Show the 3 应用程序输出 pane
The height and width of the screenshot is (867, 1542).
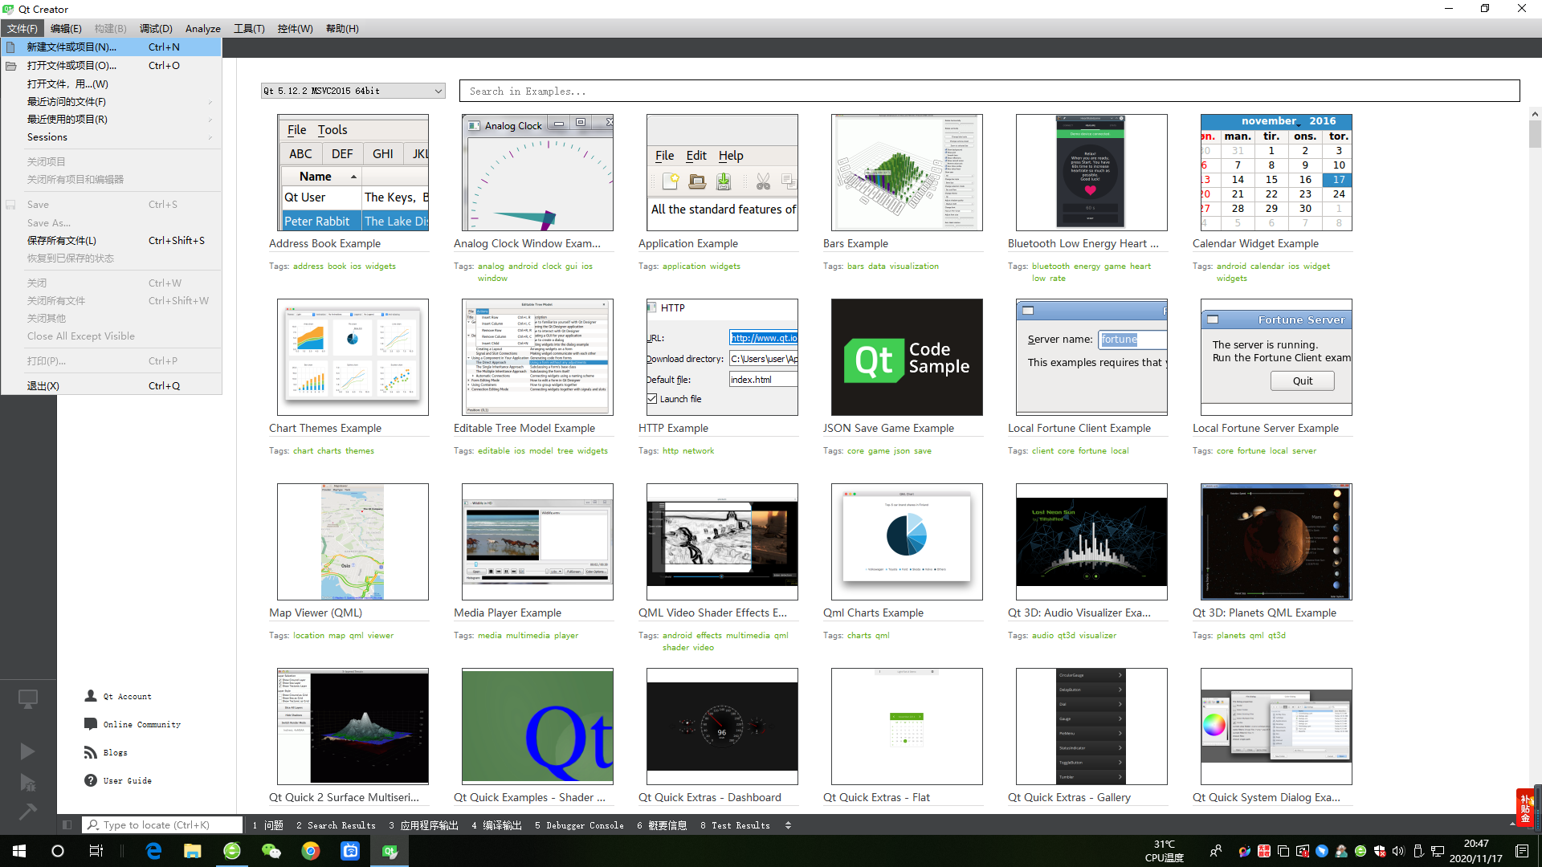(x=423, y=825)
